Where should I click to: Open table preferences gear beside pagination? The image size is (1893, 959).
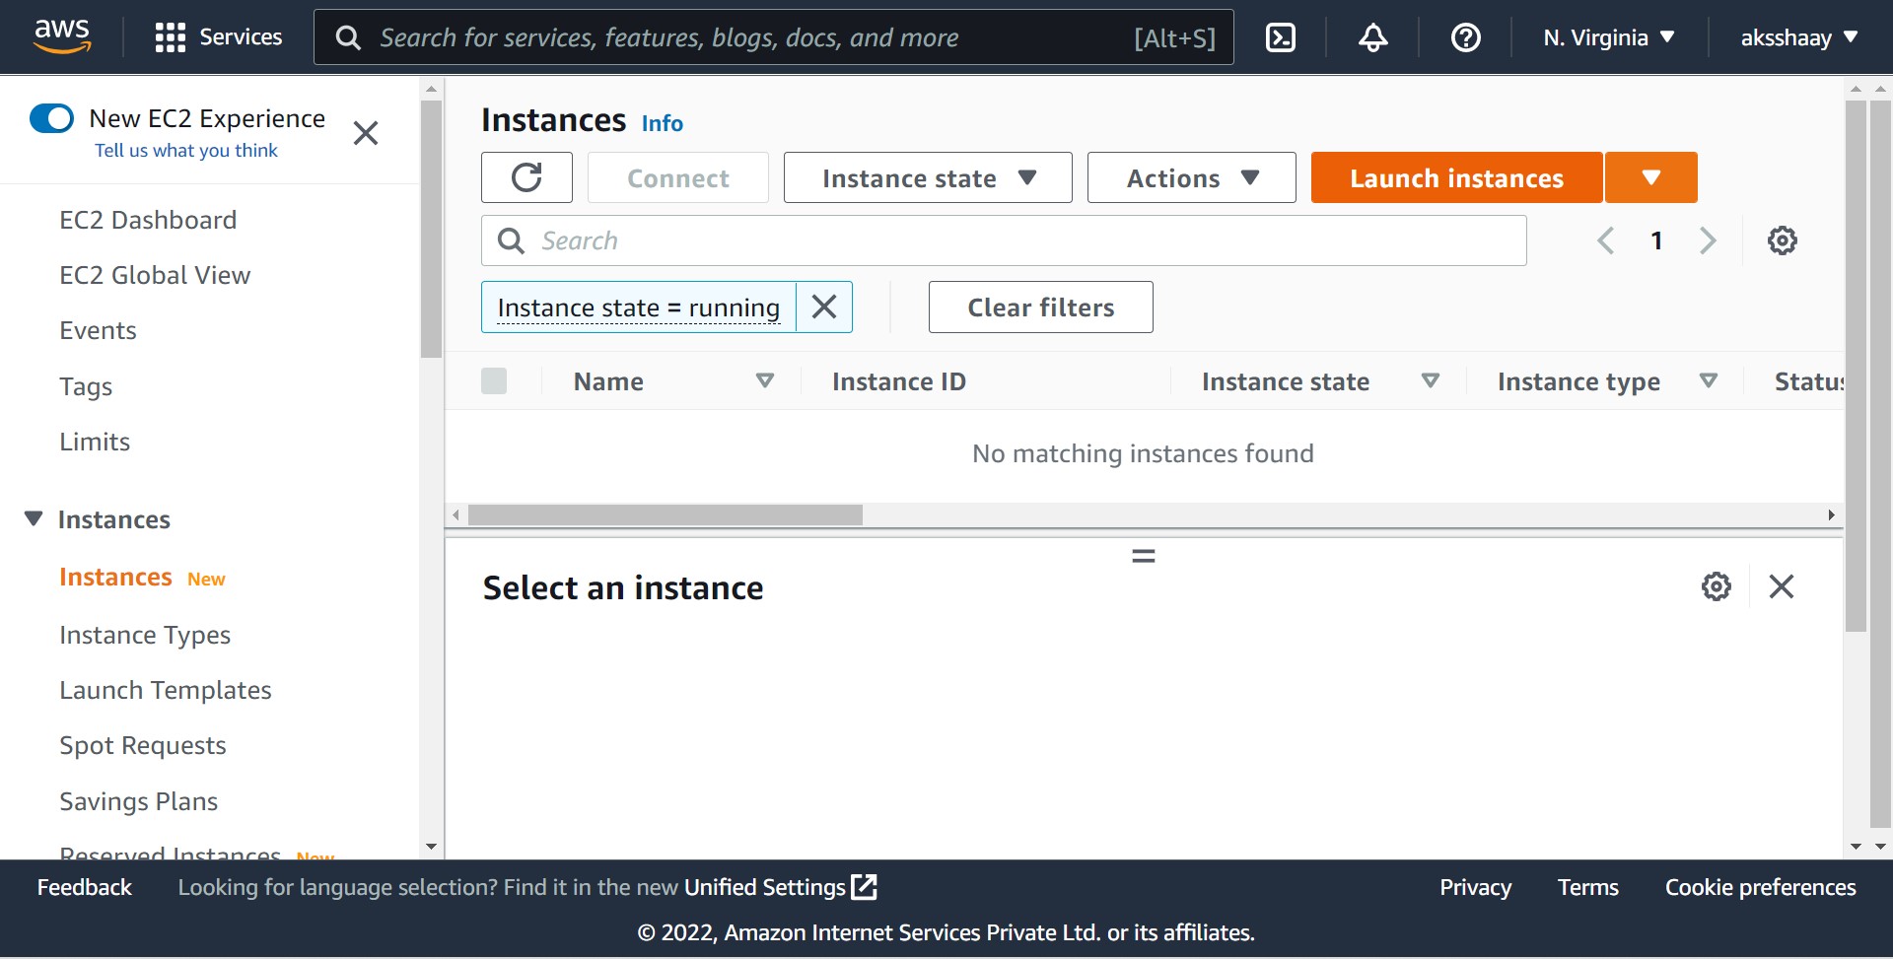click(x=1782, y=240)
